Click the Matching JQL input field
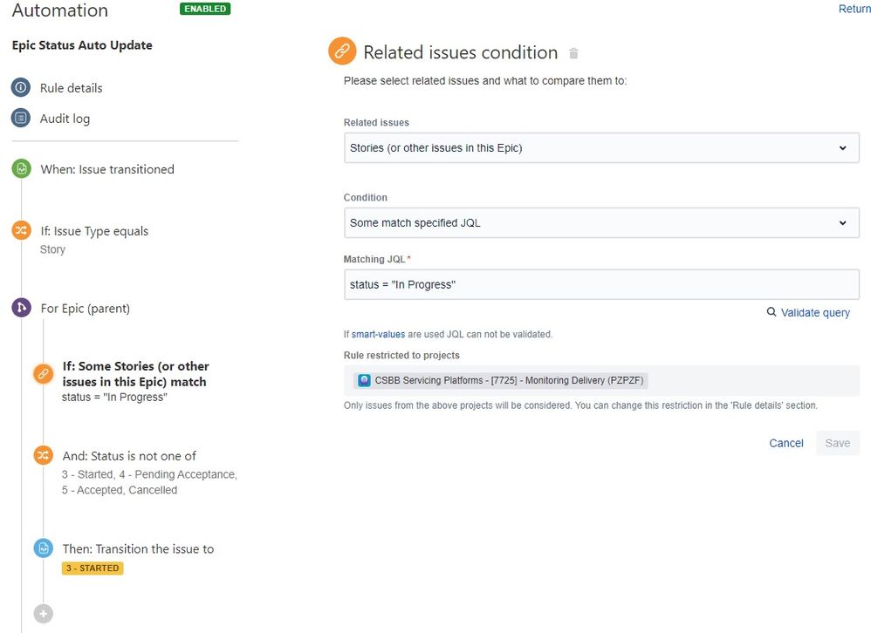871x633 pixels. [601, 284]
